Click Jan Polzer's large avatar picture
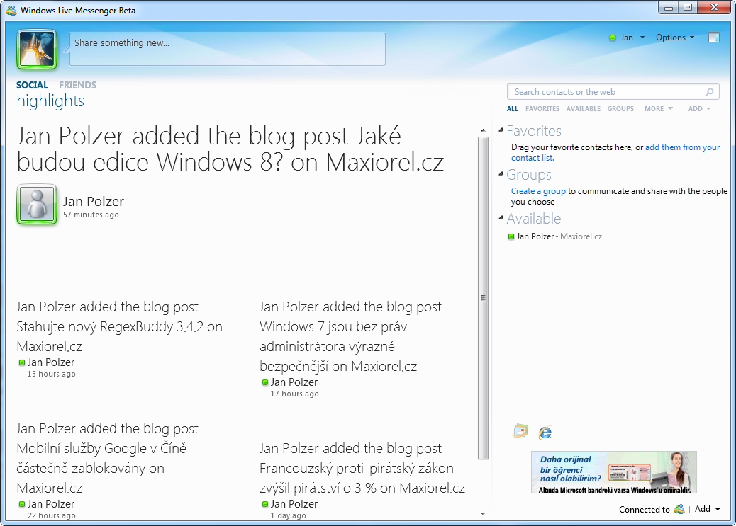Viewport: 736px width, 526px height. (x=37, y=204)
